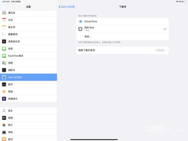Viewport: 188px width, 141px height.
Task: Tap the home indicator bar
Action: 94,139
